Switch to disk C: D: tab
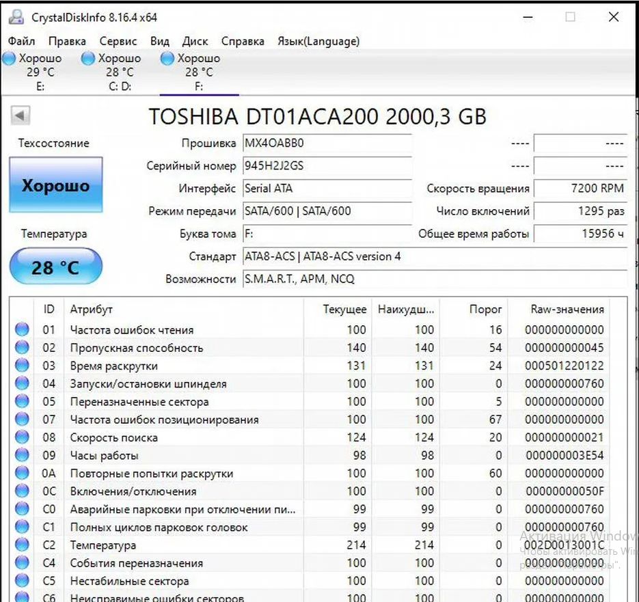 [120, 72]
